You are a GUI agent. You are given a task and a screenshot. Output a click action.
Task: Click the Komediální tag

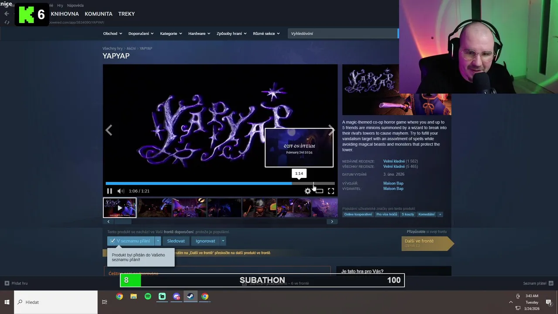[426, 215]
